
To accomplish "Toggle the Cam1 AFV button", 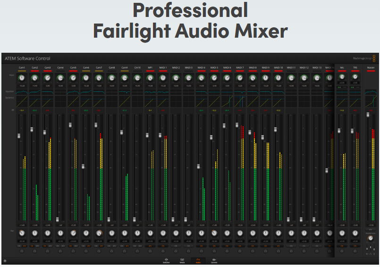I will [x=25, y=246].
